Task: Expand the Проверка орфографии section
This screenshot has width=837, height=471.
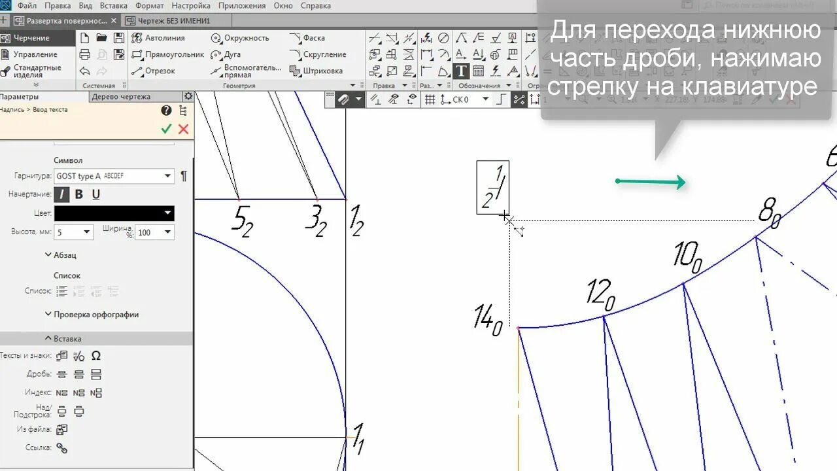Action: pos(92,315)
